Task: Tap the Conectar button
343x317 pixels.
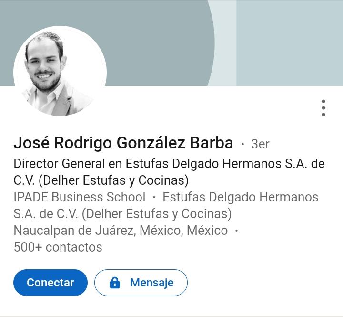Action: coord(50,282)
